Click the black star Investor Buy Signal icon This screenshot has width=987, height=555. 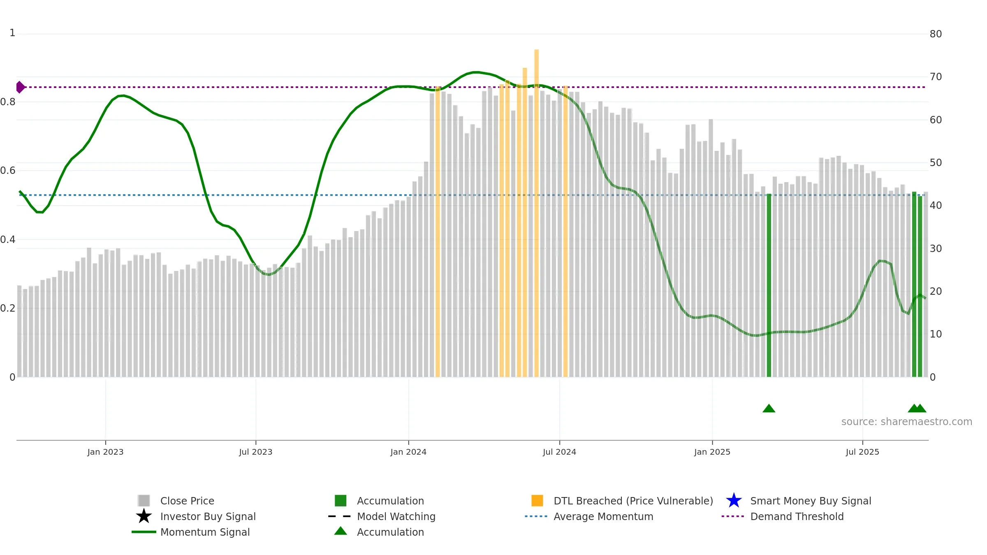(144, 516)
